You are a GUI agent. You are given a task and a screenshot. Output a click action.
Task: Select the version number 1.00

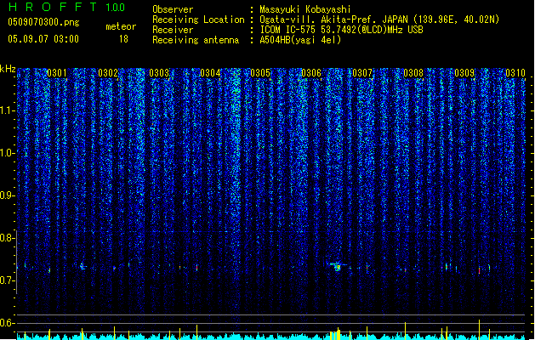pyautogui.click(x=116, y=7)
